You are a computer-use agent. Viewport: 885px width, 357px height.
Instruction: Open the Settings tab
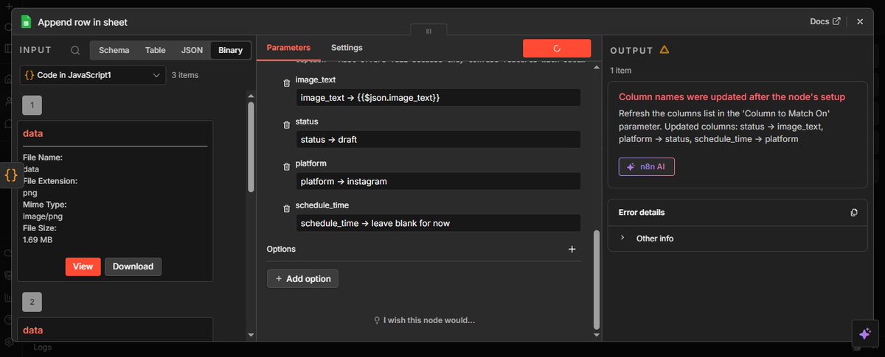tap(347, 48)
